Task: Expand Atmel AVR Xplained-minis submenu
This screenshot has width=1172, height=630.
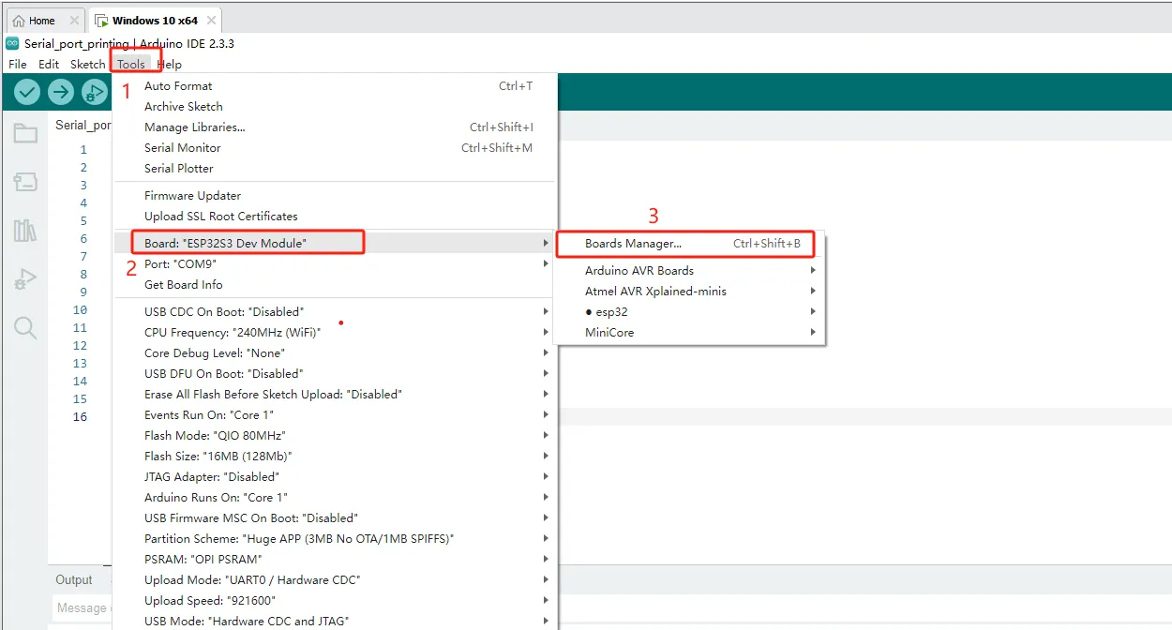Action: click(x=690, y=291)
